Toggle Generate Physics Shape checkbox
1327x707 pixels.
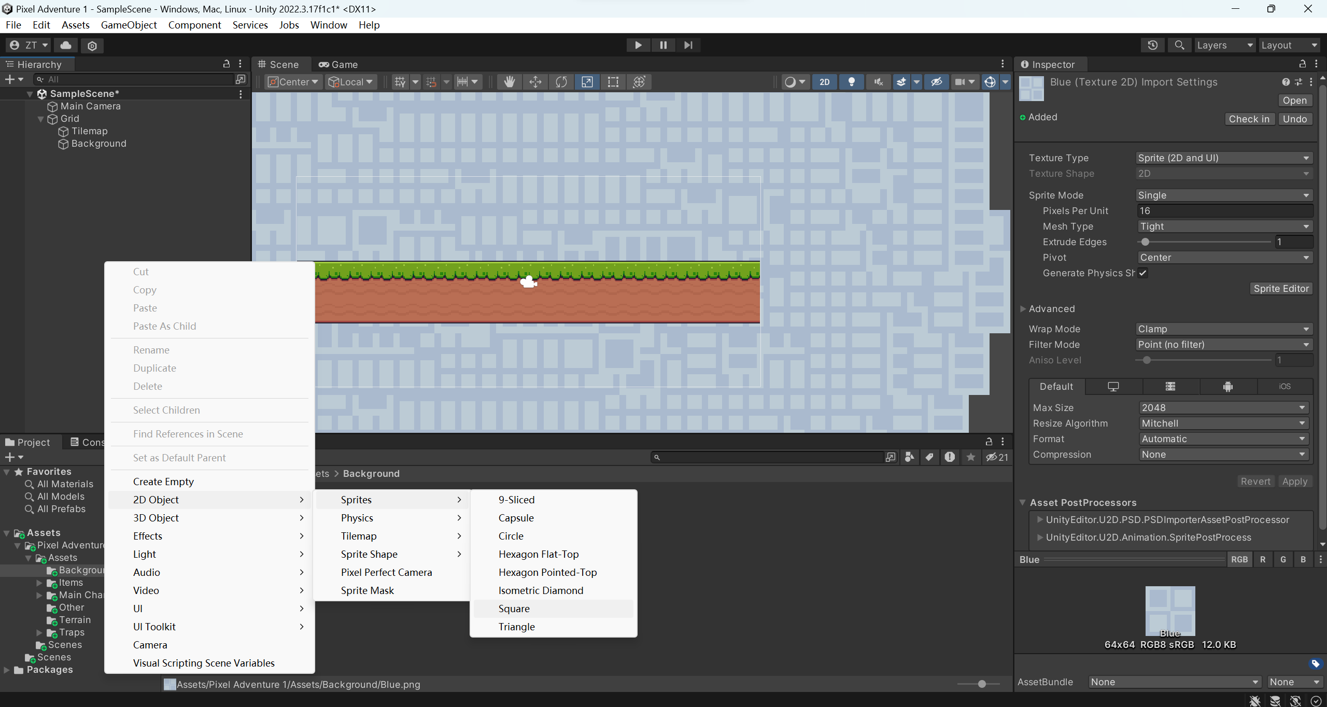coord(1143,273)
